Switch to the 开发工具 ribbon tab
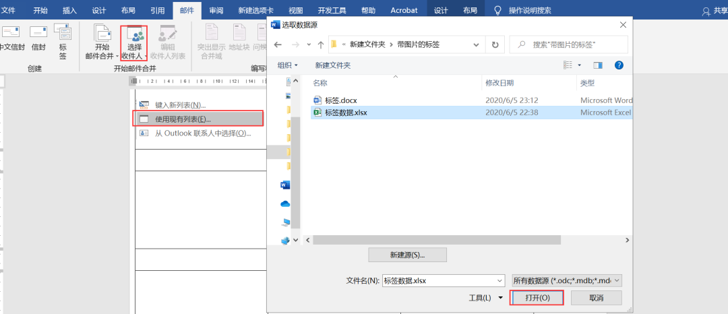This screenshot has width=728, height=314. (x=332, y=10)
